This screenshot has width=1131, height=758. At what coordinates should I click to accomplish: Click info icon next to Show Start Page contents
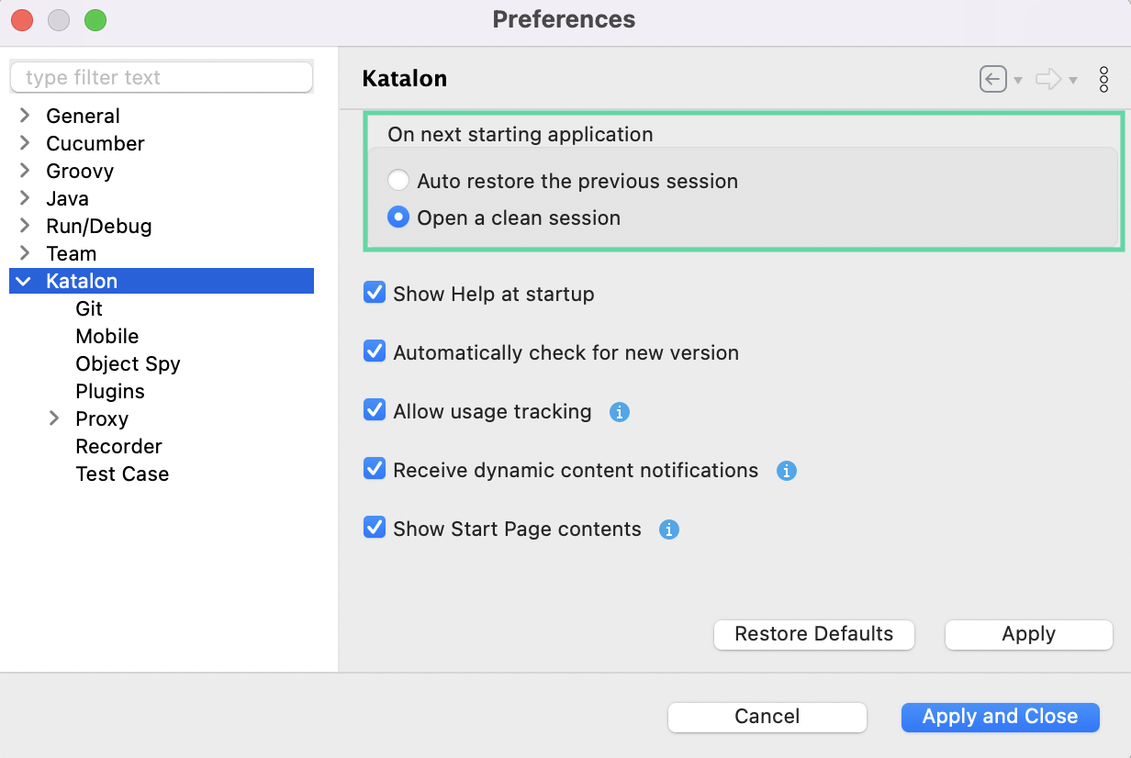669,529
